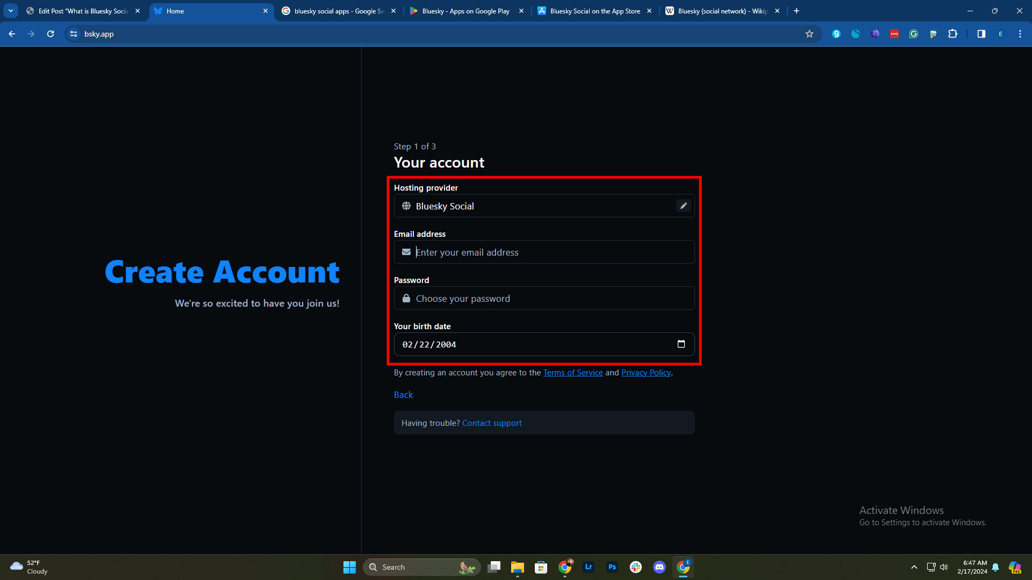
Task: Open the Terms of Service link
Action: pyautogui.click(x=572, y=373)
